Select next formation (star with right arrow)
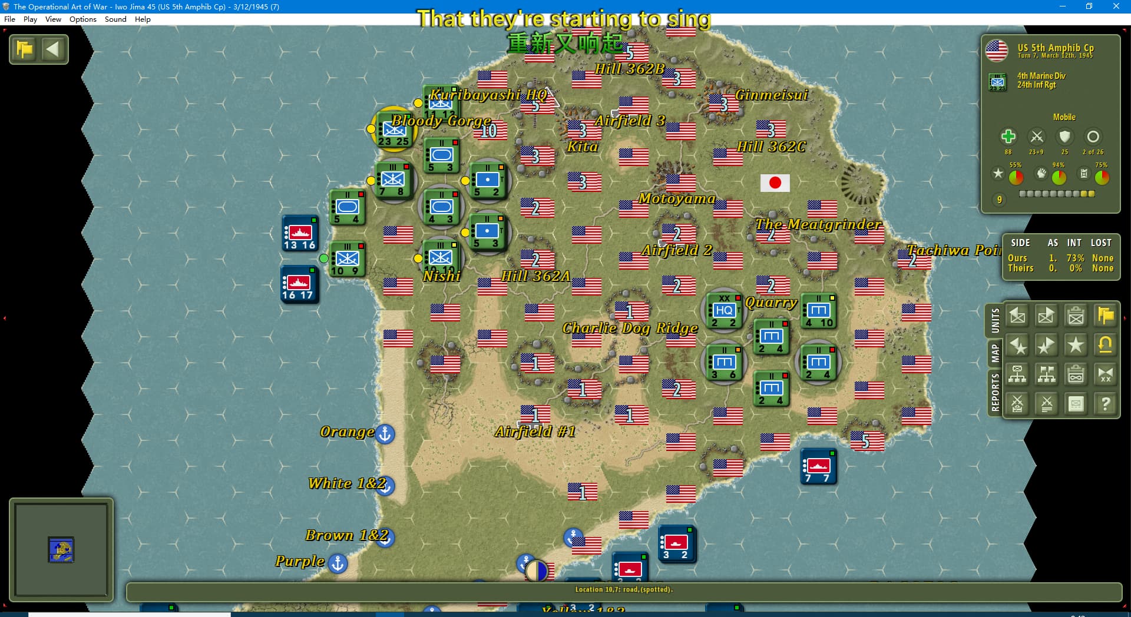Screen dimensions: 1131x617 click(x=1046, y=345)
